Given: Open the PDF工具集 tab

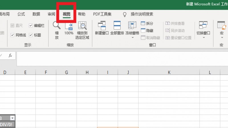Looking at the screenshot, I should pyautogui.click(x=102, y=14).
